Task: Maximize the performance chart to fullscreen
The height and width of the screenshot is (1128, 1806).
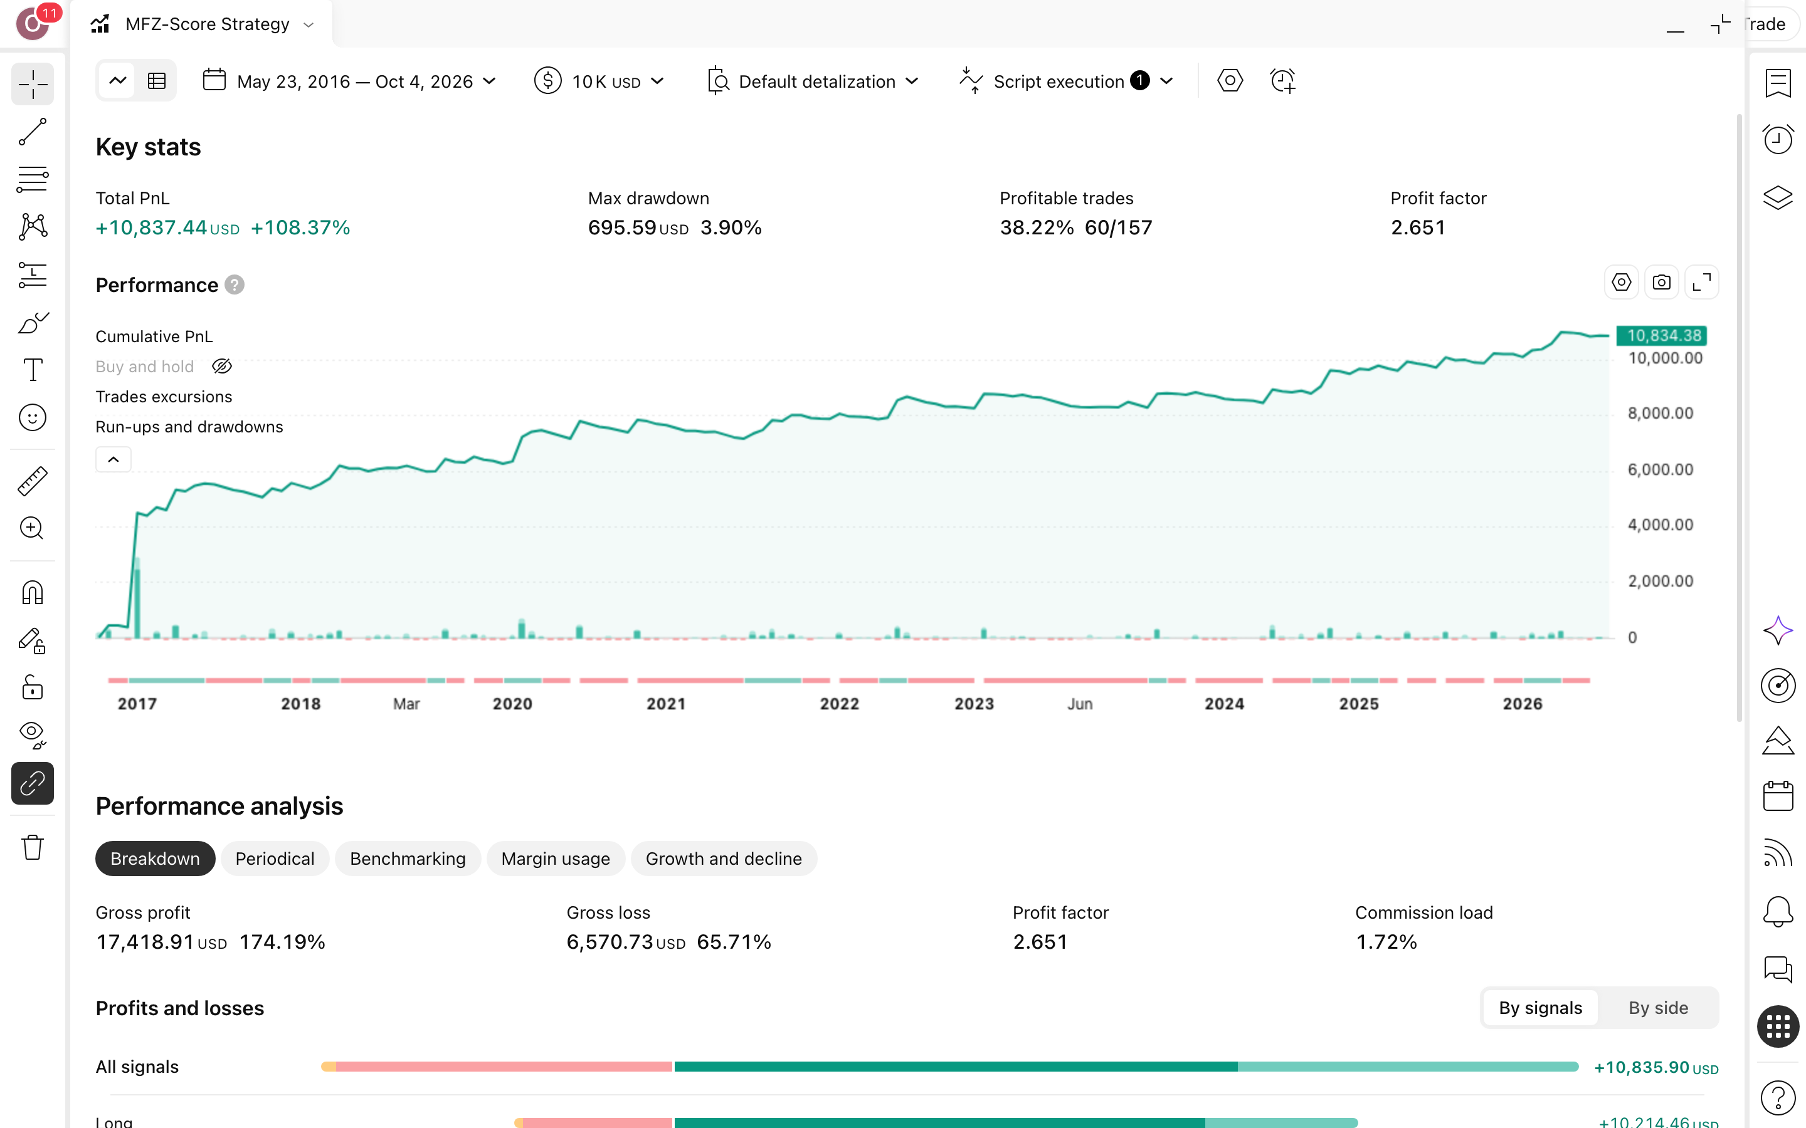Action: (1701, 283)
